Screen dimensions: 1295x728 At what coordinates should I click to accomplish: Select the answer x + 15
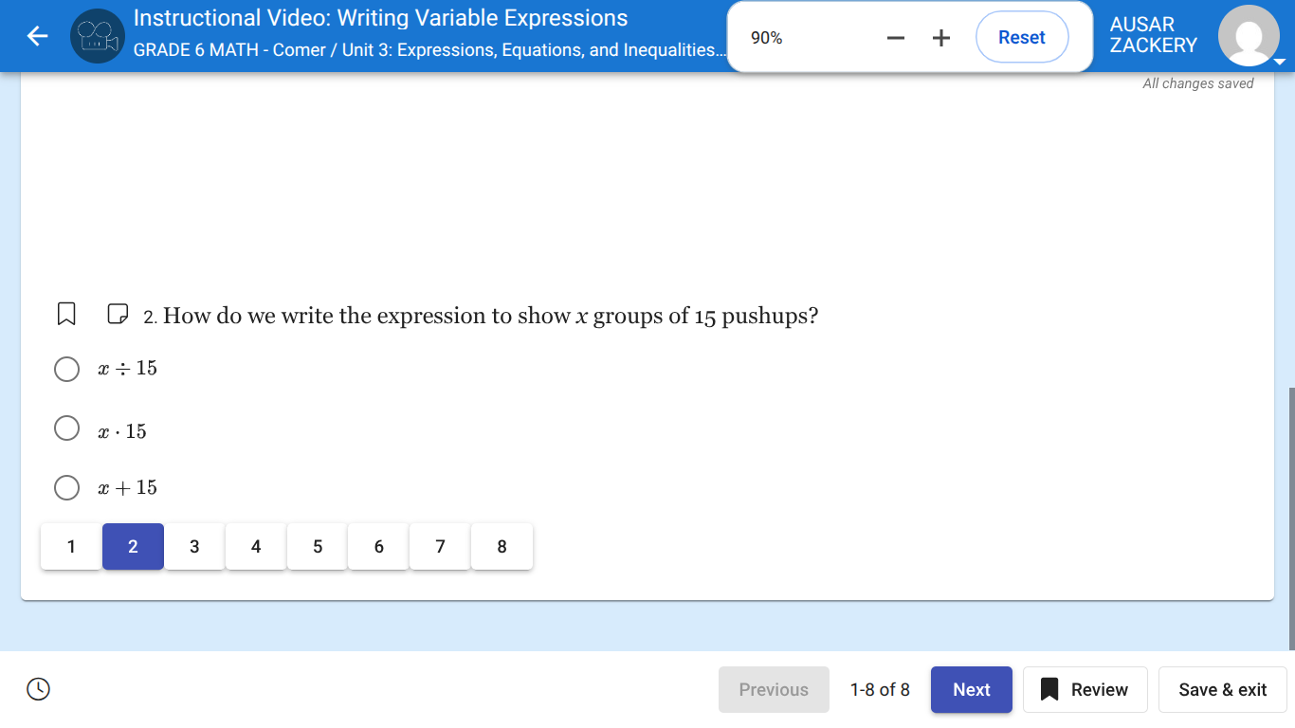click(66, 487)
